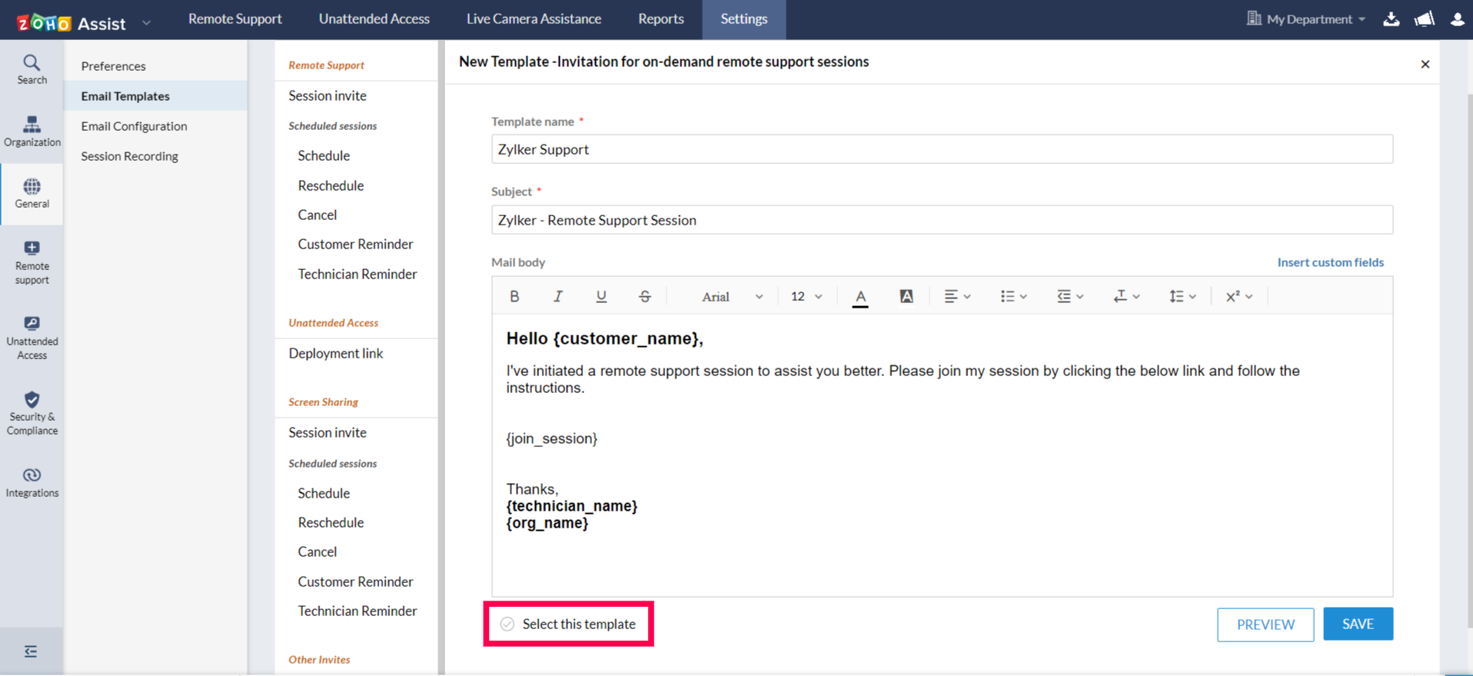The image size is (1473, 676).
Task: Open the Arial font family dropdown
Action: pyautogui.click(x=731, y=297)
